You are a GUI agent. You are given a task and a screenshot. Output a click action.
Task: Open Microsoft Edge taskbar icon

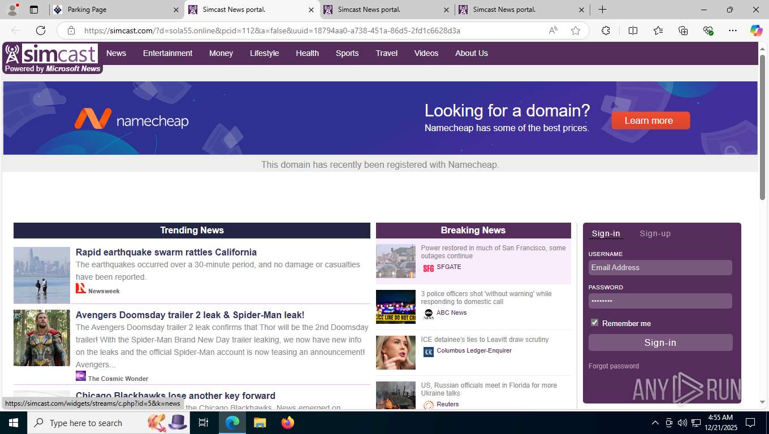(x=232, y=423)
